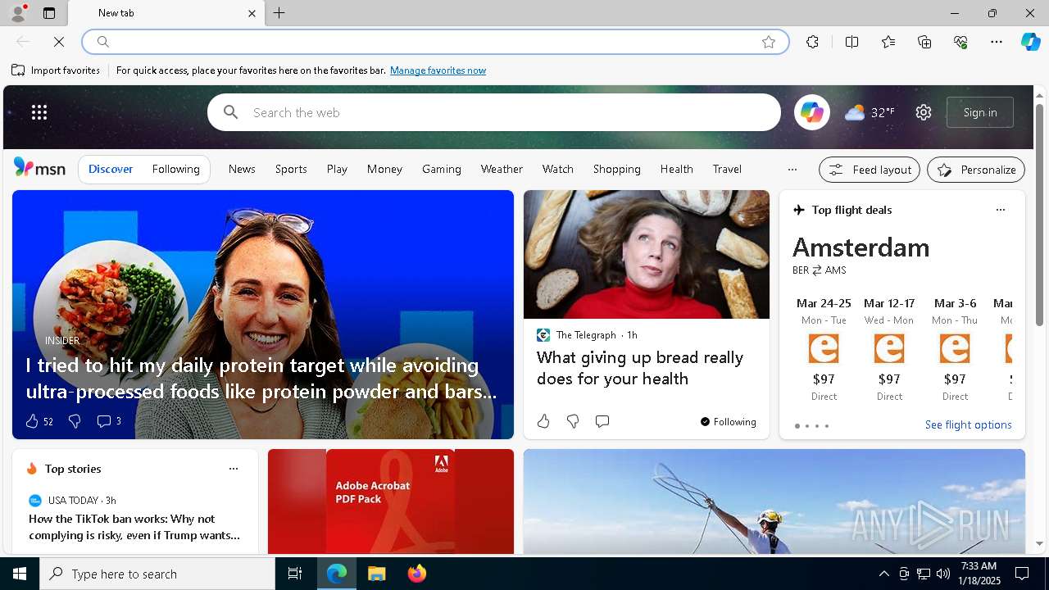Open comments on the bread article
1049x590 pixels.
click(x=602, y=421)
